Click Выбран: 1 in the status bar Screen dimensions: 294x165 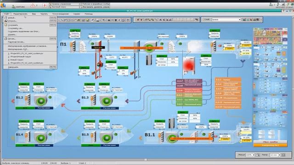[x=65, y=163]
